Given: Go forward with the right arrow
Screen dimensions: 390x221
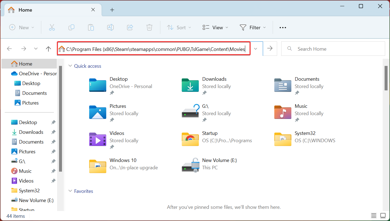Looking at the screenshot, I should 24,49.
